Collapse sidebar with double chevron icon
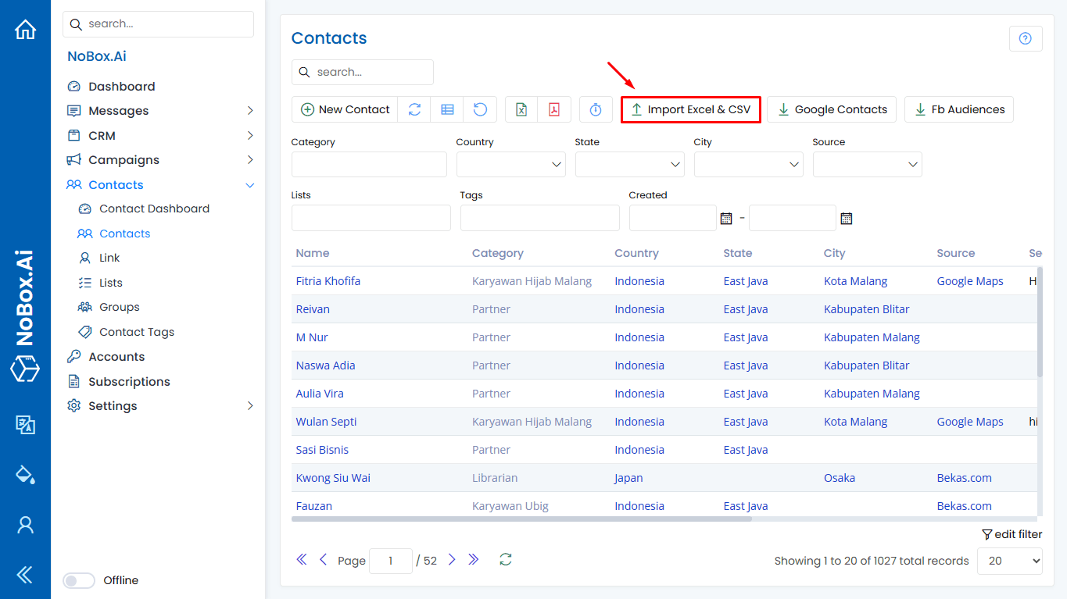This screenshot has width=1067, height=599. pyautogui.click(x=25, y=575)
